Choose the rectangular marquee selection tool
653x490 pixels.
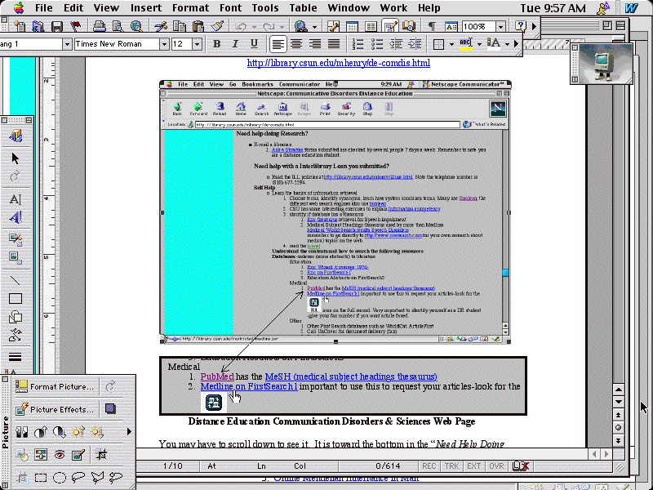pyautogui.click(x=40, y=478)
